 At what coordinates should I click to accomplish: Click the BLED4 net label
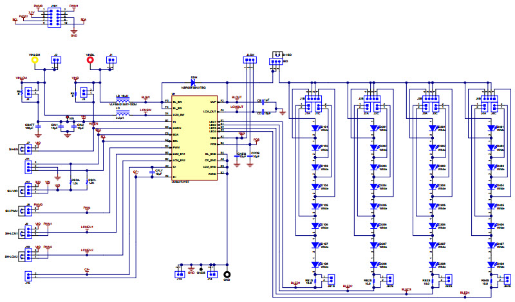tap(465, 293)
